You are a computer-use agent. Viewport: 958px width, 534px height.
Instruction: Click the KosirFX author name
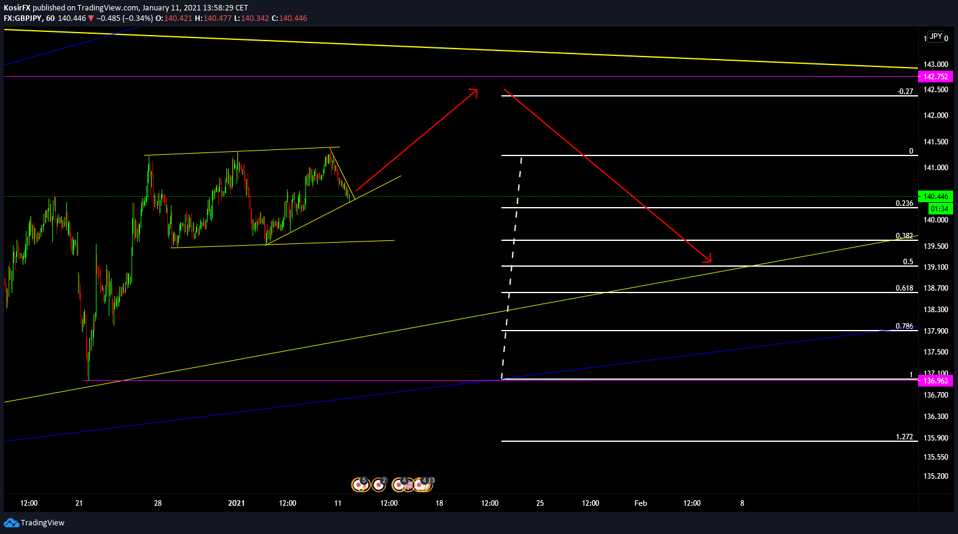pos(17,8)
